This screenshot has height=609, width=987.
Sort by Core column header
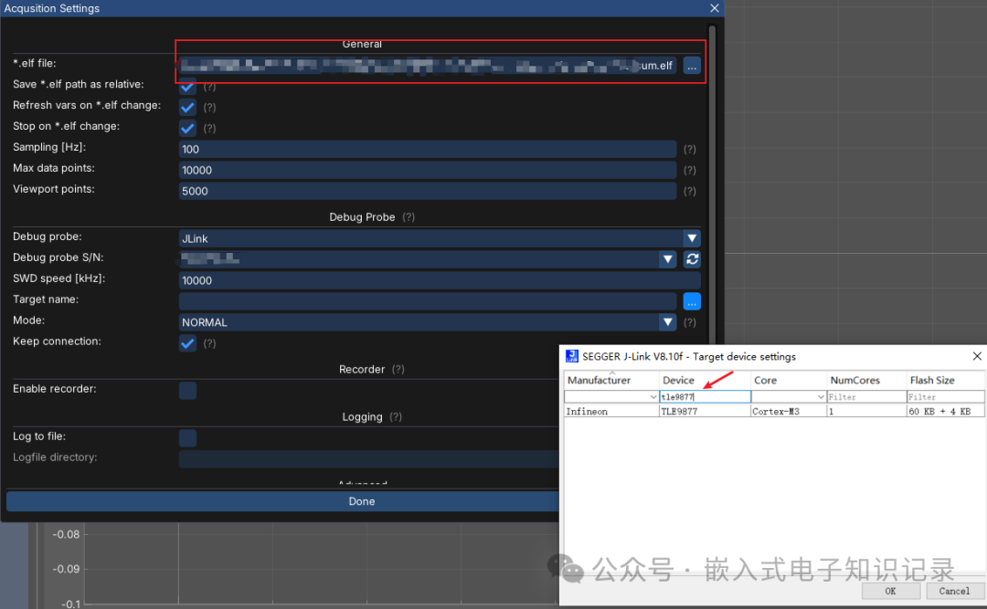[x=789, y=380]
